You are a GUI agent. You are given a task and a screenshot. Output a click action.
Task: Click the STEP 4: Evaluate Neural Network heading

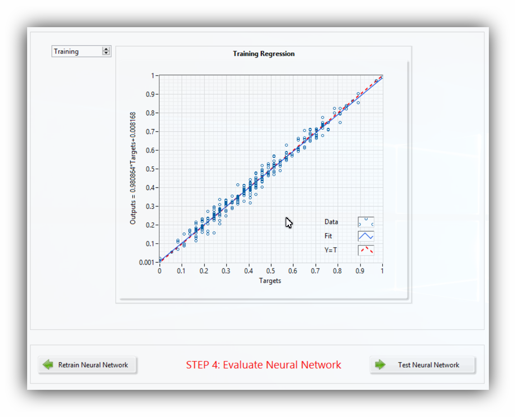coord(263,365)
